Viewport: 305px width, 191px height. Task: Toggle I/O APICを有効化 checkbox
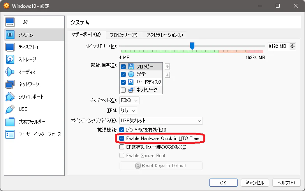122,130
